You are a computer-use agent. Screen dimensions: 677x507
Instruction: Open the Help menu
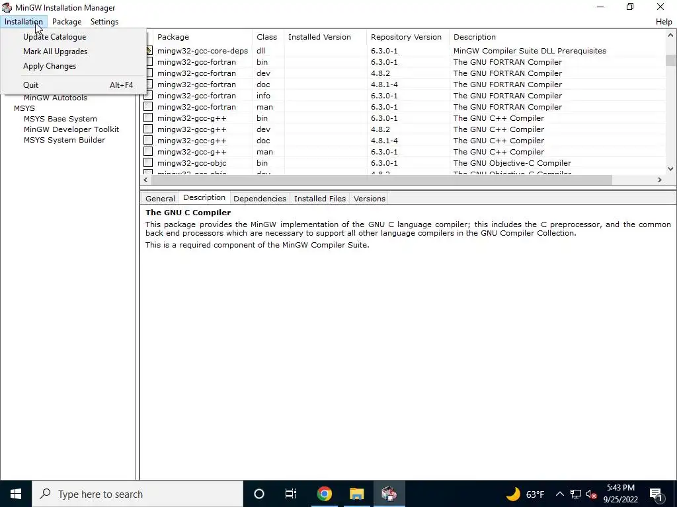[x=664, y=22]
